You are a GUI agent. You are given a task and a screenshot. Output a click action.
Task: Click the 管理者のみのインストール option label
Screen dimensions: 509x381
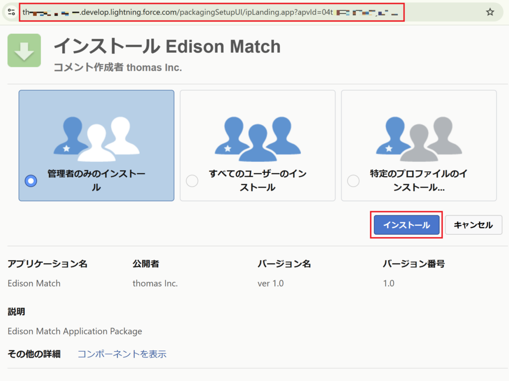pyautogui.click(x=96, y=181)
